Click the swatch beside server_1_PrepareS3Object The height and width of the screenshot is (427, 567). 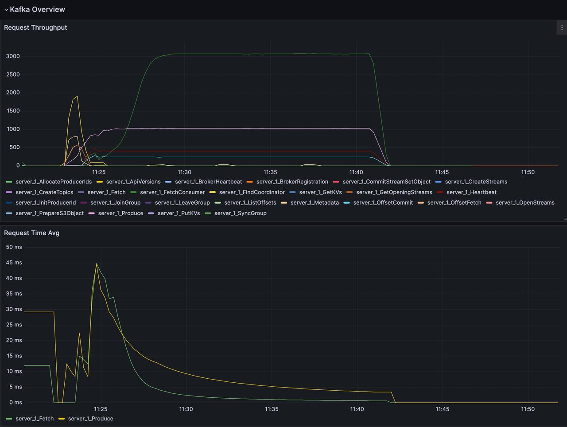coord(9,213)
